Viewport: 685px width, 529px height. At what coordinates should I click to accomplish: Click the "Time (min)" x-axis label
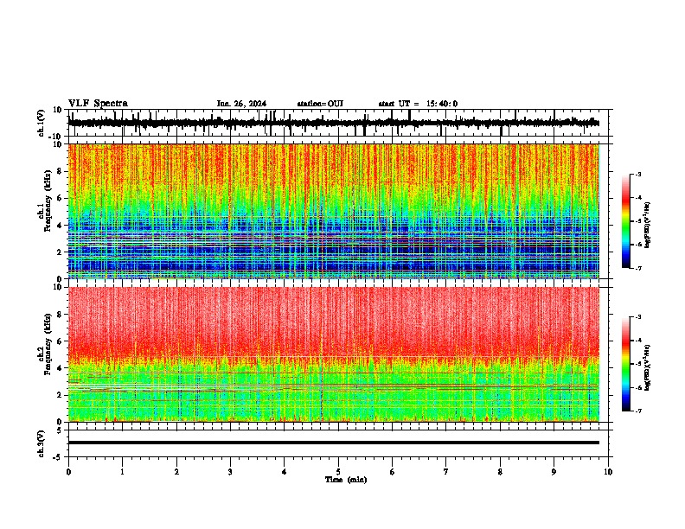click(346, 480)
